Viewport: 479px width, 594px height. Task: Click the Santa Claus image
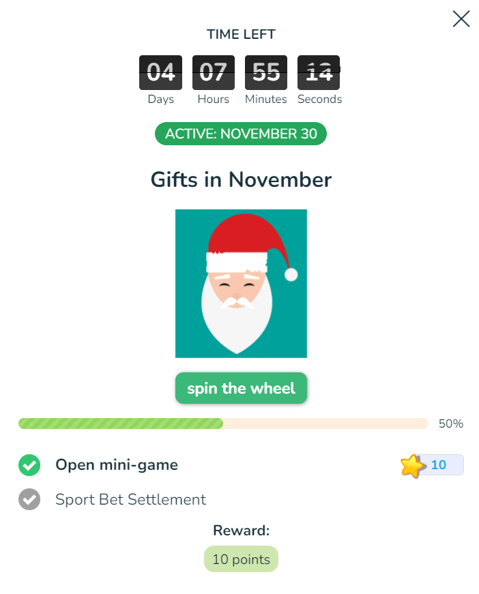(x=241, y=283)
